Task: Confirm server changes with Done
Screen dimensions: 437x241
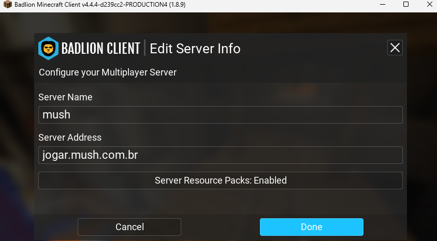Action: pos(312,227)
